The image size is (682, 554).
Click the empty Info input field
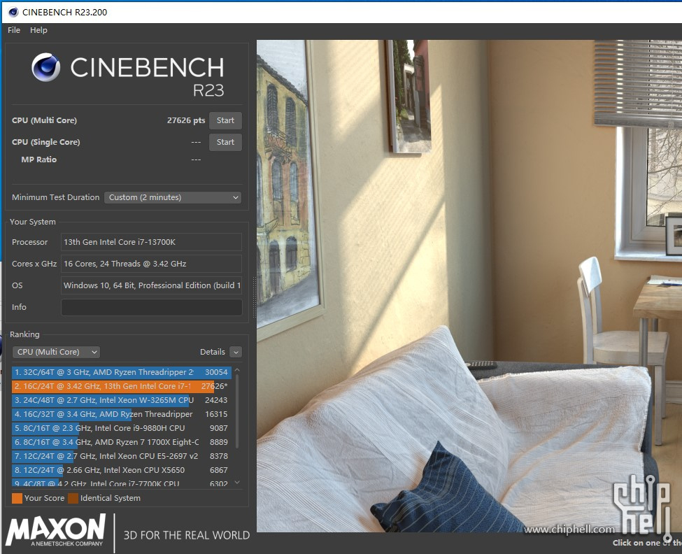[x=151, y=307]
